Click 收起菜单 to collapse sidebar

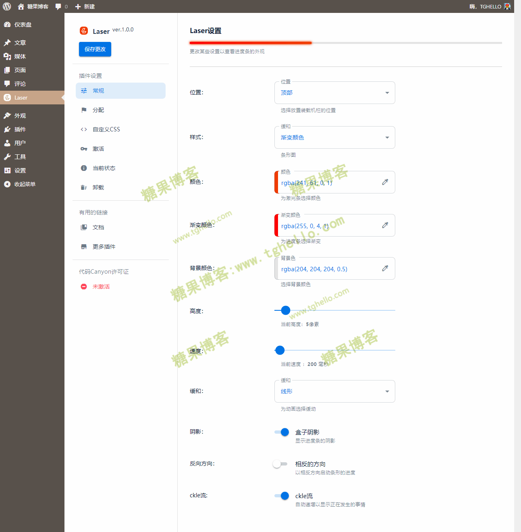point(32,184)
